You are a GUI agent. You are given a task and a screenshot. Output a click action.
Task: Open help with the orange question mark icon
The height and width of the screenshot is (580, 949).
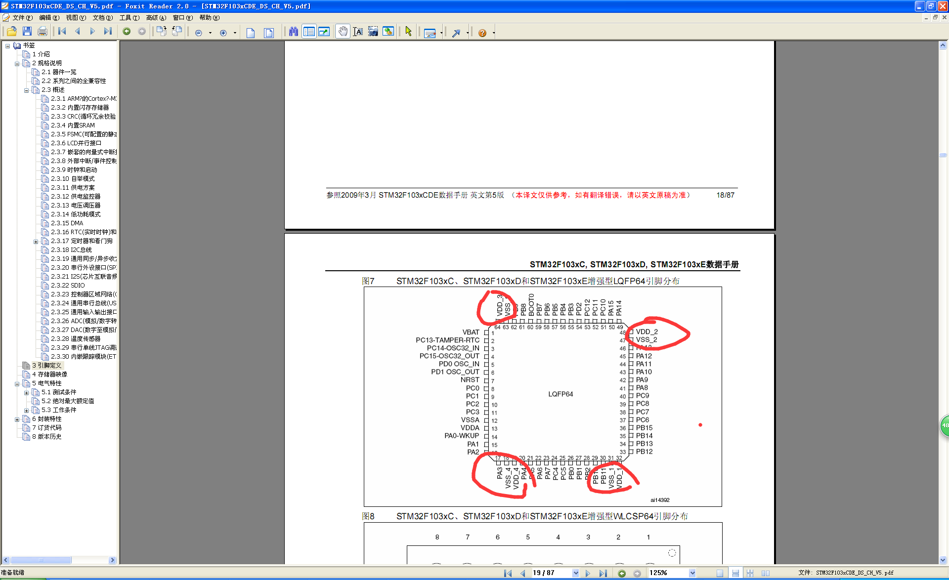pos(482,33)
